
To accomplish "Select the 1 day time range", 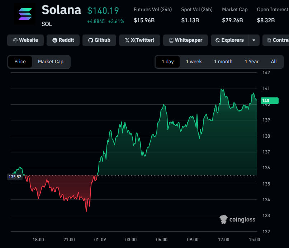I will point(167,62).
